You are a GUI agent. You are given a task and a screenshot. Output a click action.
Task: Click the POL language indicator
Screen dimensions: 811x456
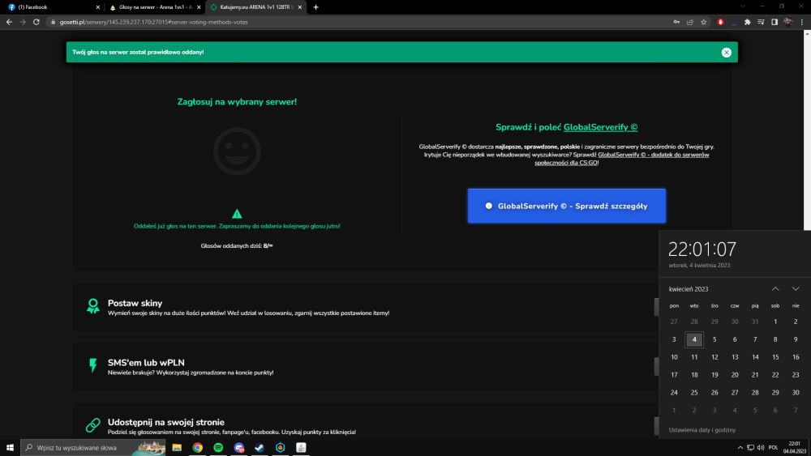click(x=773, y=448)
